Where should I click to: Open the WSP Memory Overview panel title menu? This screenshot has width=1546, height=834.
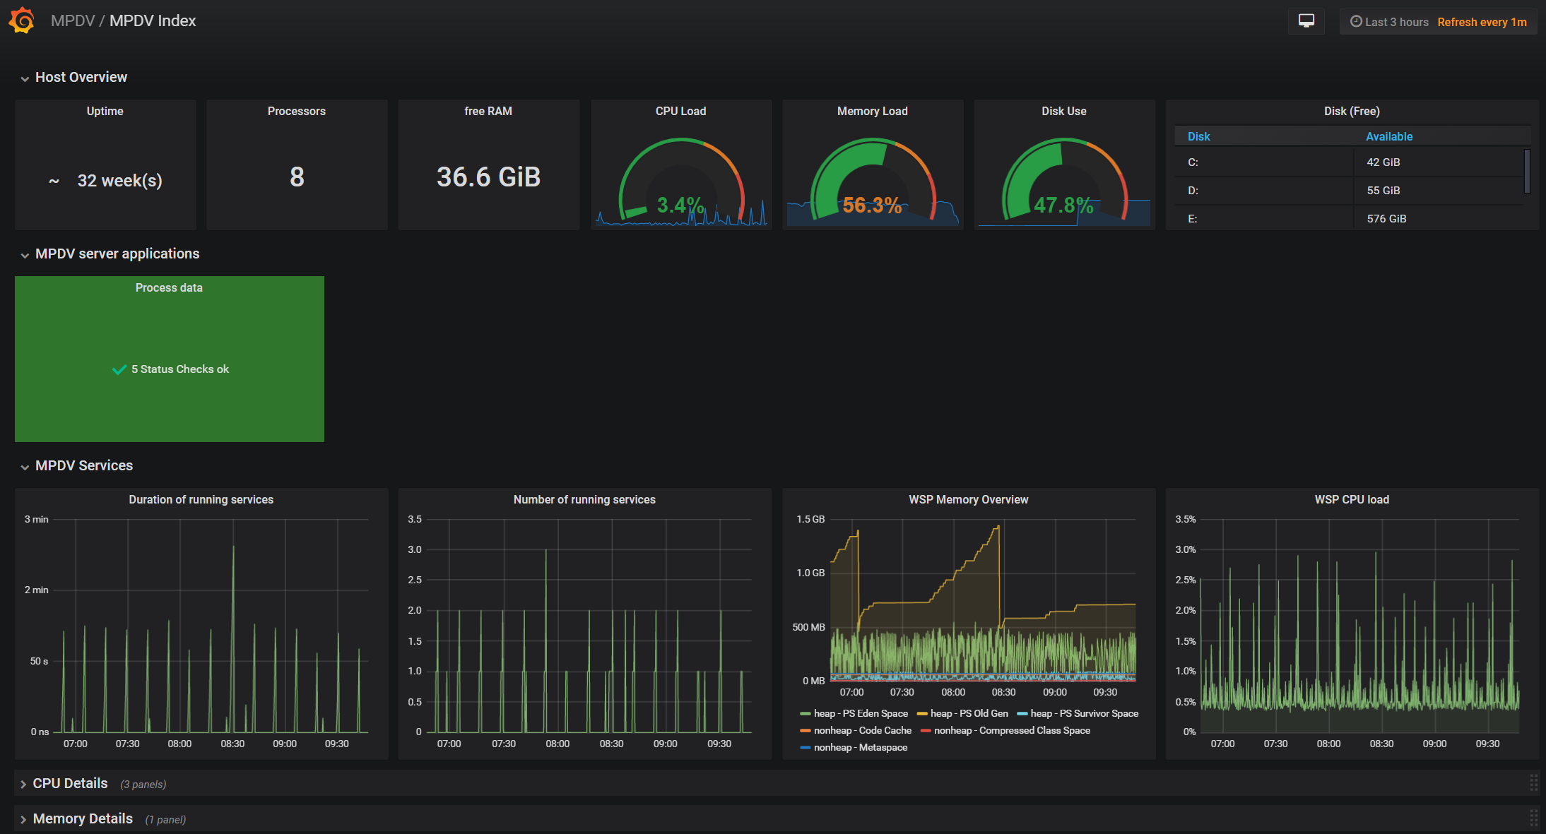point(968,499)
